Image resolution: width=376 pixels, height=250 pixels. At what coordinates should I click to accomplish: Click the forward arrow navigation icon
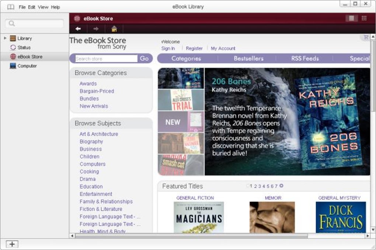point(96,29)
